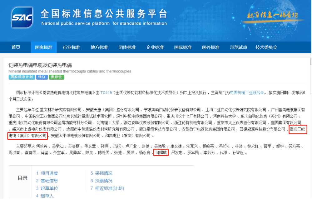
Task: Jump to 4 起草人 section
Action: click(45, 196)
